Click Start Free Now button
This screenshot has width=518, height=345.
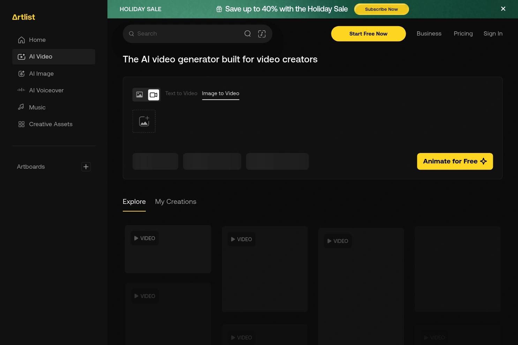pyautogui.click(x=368, y=34)
